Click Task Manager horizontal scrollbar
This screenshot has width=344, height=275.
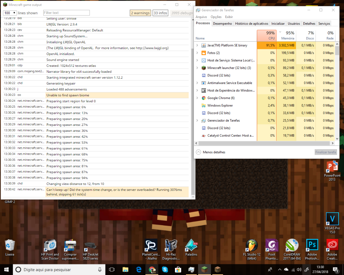click(264, 143)
